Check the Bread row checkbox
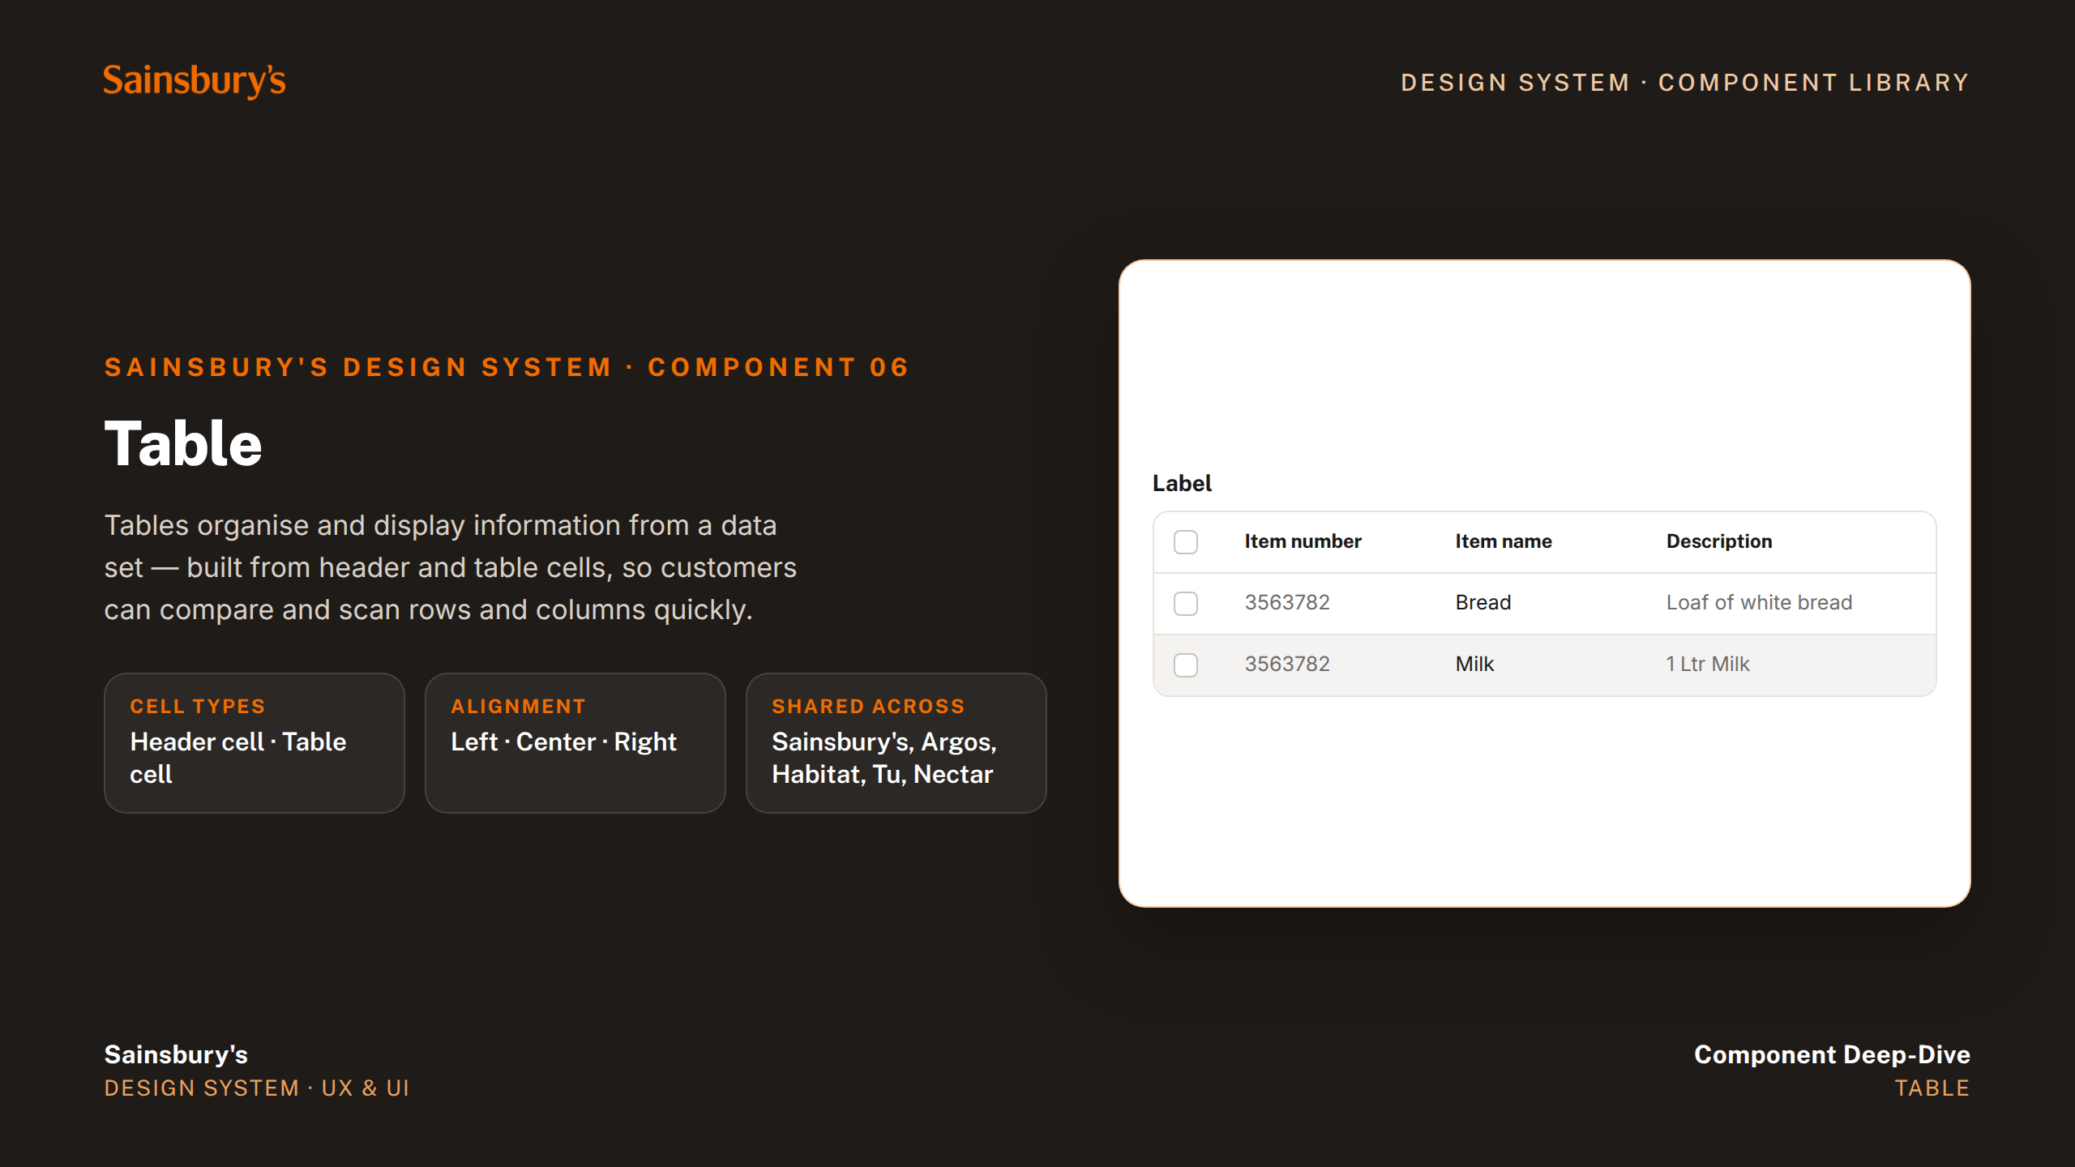 point(1186,604)
